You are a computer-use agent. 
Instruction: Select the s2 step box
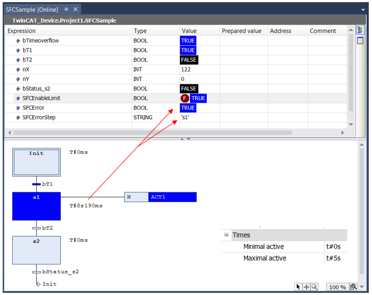coord(37,250)
